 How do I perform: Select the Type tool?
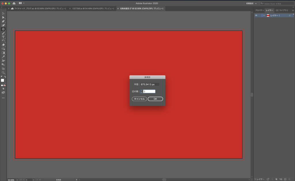coord(3,37)
